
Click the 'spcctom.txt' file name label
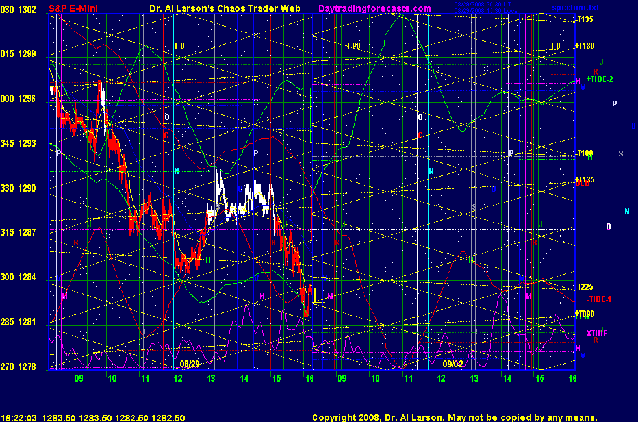point(576,8)
